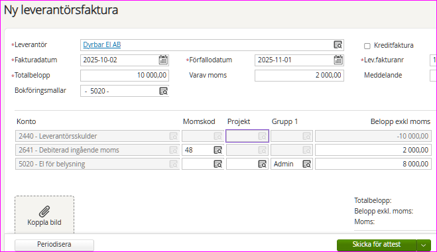The width and height of the screenshot is (437, 252).
Task: Click the Ny leverantörsfaktura page title
Action: pos(61,10)
